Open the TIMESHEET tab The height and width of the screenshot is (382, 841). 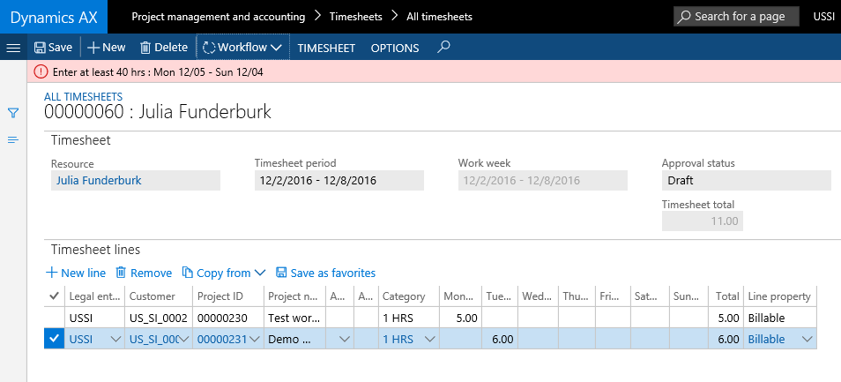point(326,48)
